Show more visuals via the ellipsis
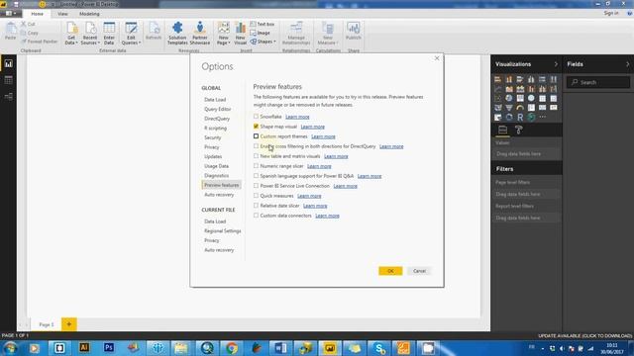This screenshot has height=356, width=634. click(x=542, y=117)
